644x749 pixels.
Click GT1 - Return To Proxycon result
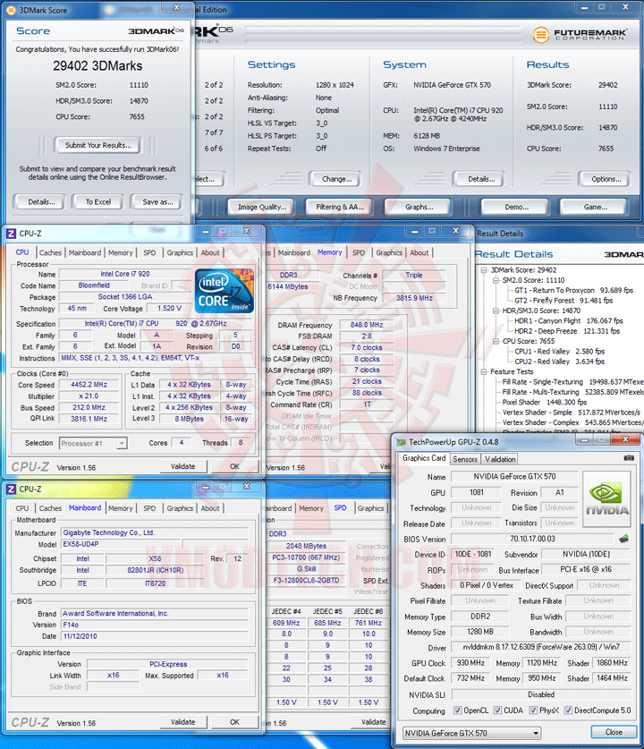coord(573,291)
